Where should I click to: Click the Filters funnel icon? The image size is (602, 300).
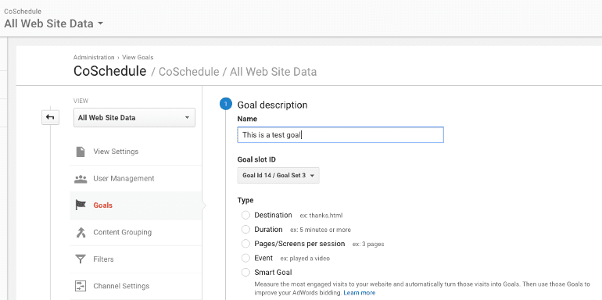(81, 259)
